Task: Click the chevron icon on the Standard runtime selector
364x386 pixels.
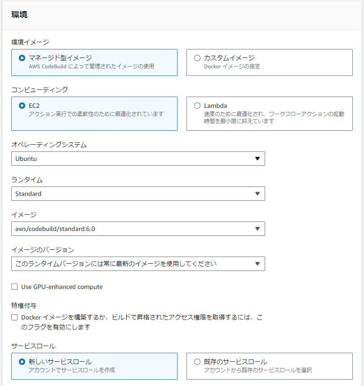Action: (257, 194)
